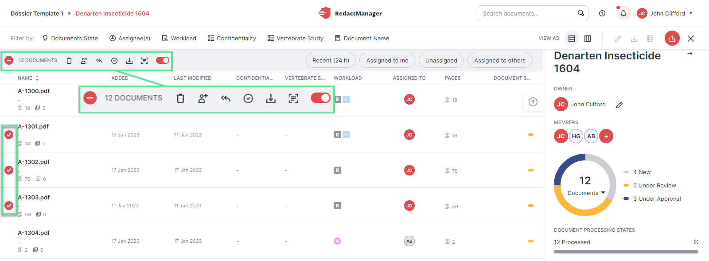
Task: Select the JC avatar under Members
Action: 561,136
